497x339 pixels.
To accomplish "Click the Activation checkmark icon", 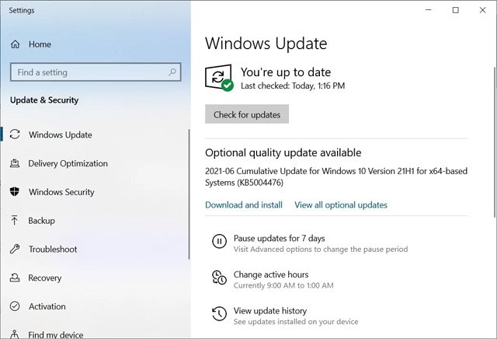I will (15, 306).
